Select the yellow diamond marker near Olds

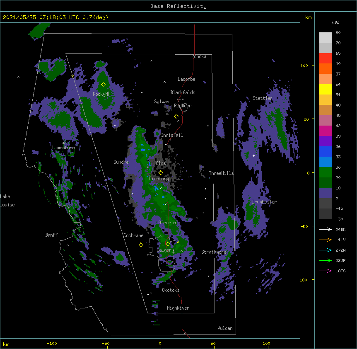[x=161, y=173]
